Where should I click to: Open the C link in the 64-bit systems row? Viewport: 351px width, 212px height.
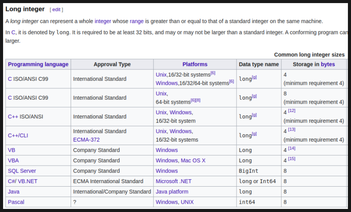[10, 97]
